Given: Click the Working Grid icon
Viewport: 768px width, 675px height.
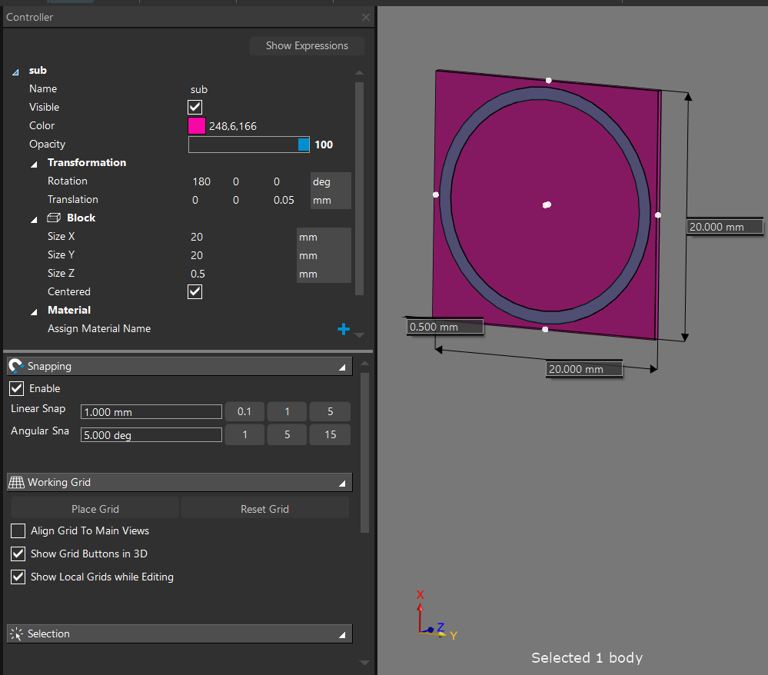Looking at the screenshot, I should coord(17,483).
